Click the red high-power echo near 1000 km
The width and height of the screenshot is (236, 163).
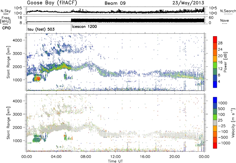pyautogui.click(x=38, y=79)
